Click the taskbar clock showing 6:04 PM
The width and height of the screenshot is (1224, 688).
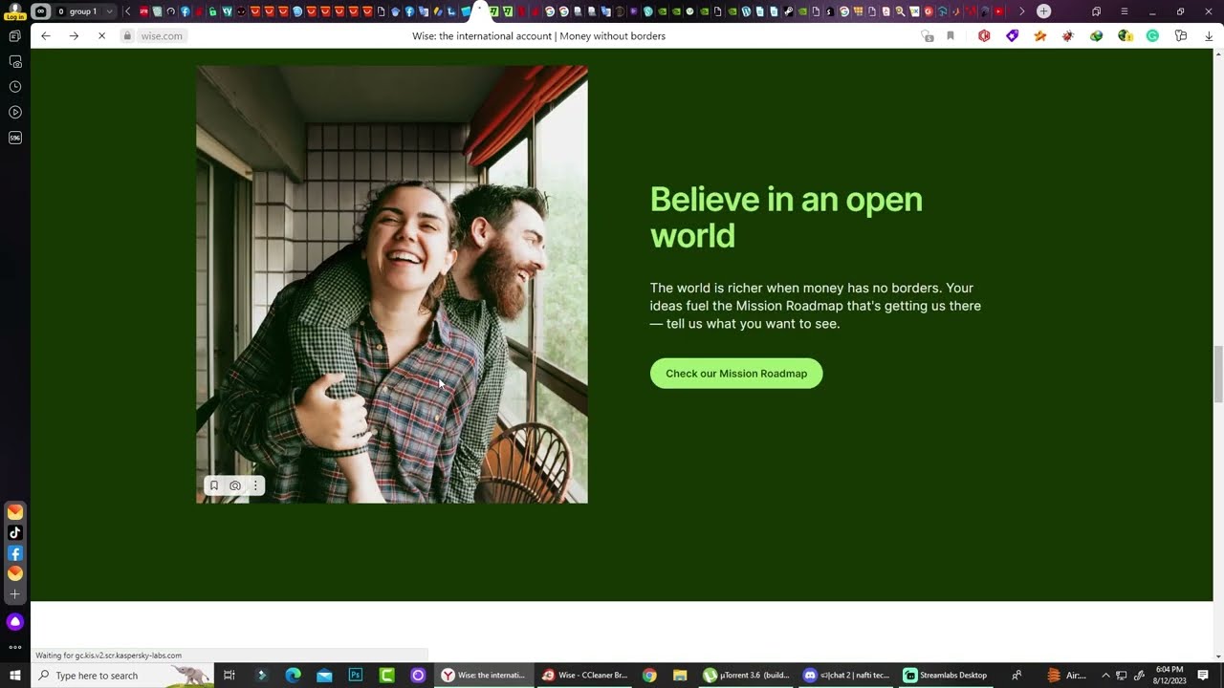(1169, 676)
